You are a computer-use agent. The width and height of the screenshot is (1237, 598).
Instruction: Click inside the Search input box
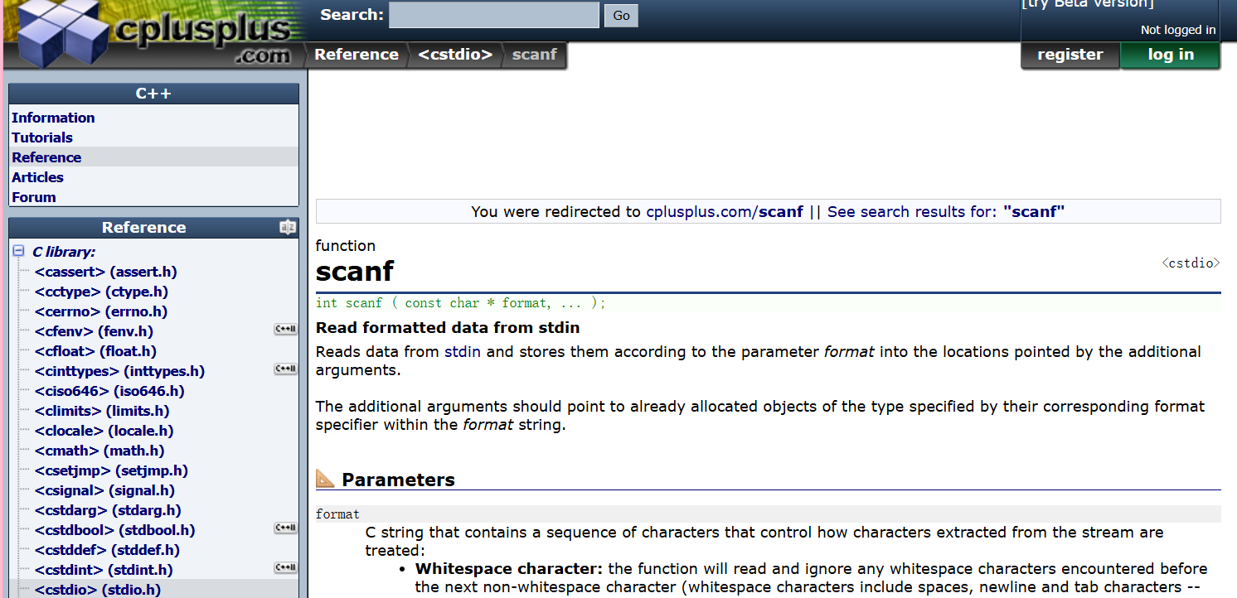point(493,14)
